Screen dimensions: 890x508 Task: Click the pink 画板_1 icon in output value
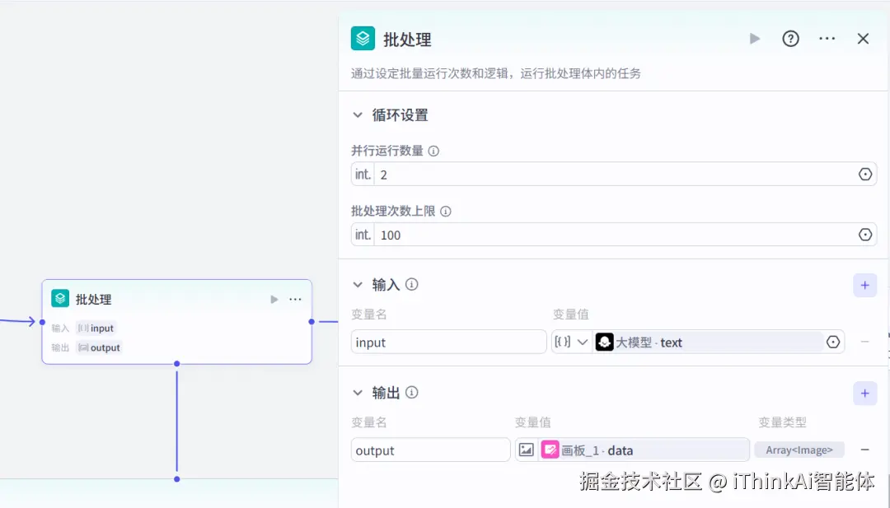pyautogui.click(x=552, y=450)
